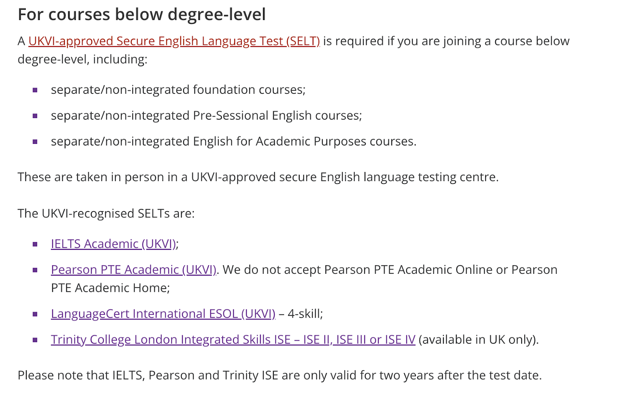Click the bullet marker beside Trinity College London
This screenshot has height=395, width=626.
coord(35,340)
